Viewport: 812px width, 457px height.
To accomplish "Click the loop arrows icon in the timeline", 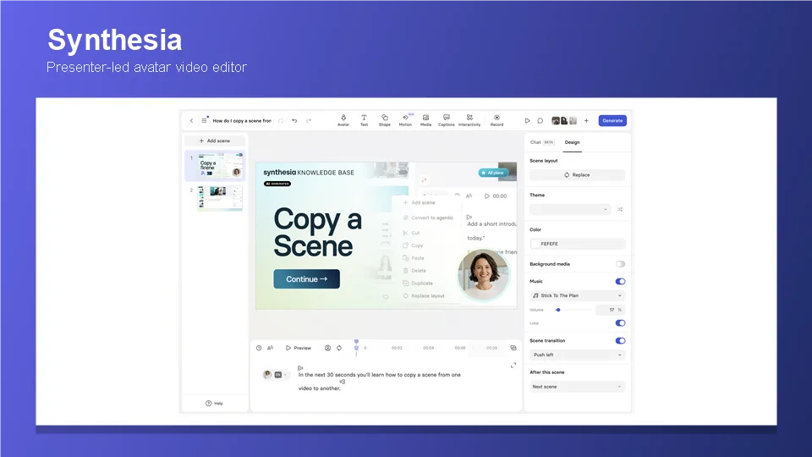I will click(x=339, y=348).
